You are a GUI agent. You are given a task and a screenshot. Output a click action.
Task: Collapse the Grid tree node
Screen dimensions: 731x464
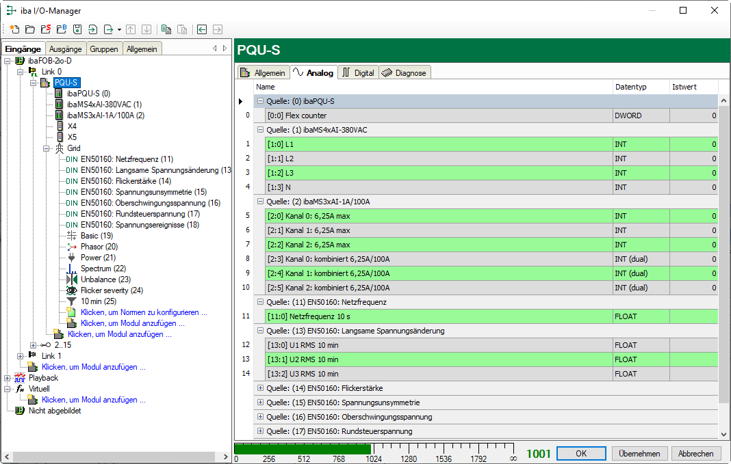pos(46,148)
